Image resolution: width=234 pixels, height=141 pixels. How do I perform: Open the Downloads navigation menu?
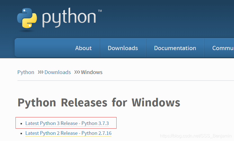pos(123,48)
